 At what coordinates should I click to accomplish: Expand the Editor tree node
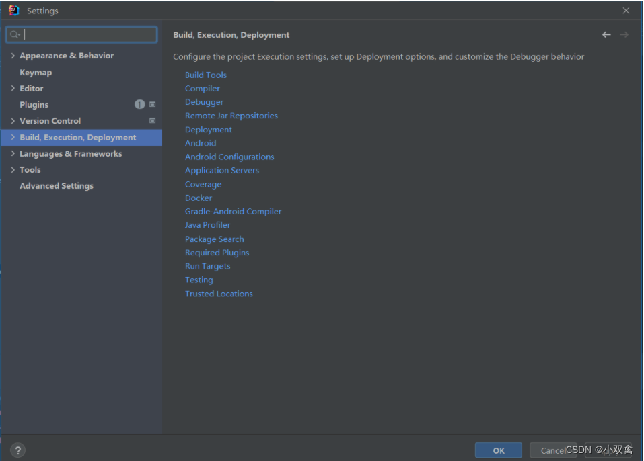pyautogui.click(x=12, y=88)
